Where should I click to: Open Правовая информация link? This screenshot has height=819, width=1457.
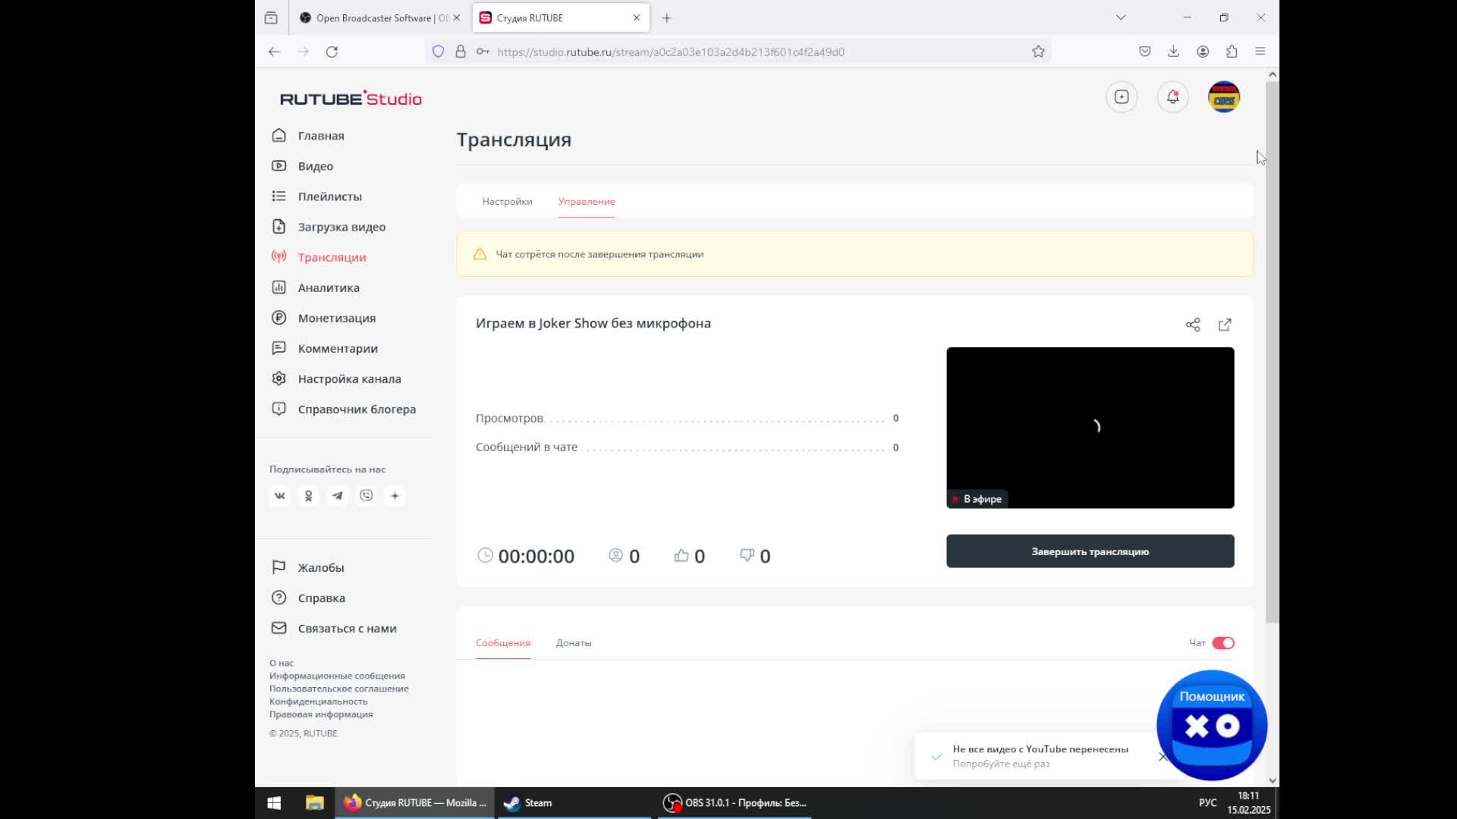point(321,714)
